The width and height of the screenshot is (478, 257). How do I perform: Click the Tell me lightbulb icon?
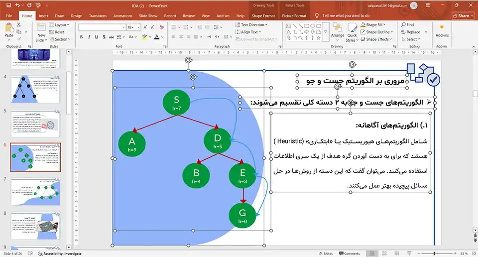click(x=317, y=15)
